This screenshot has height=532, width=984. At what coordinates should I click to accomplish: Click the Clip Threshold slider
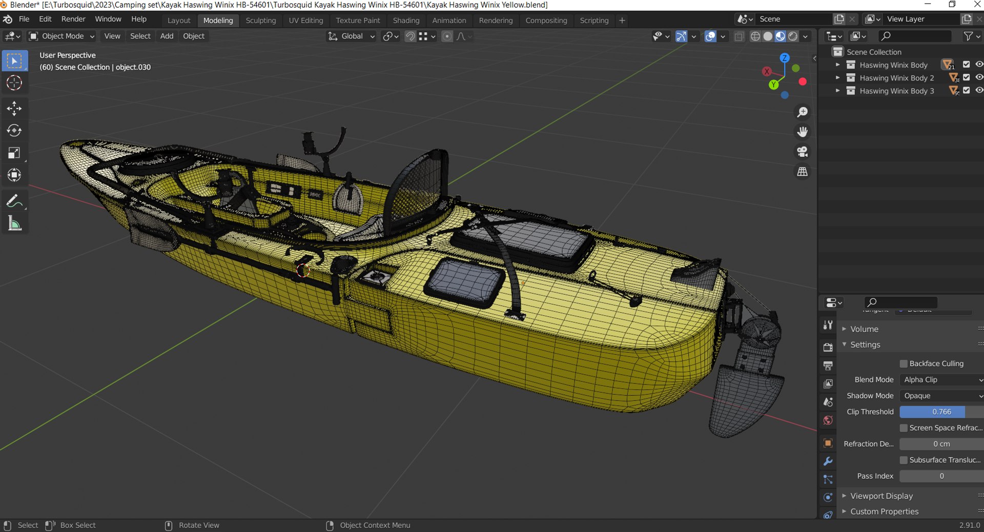tap(941, 412)
